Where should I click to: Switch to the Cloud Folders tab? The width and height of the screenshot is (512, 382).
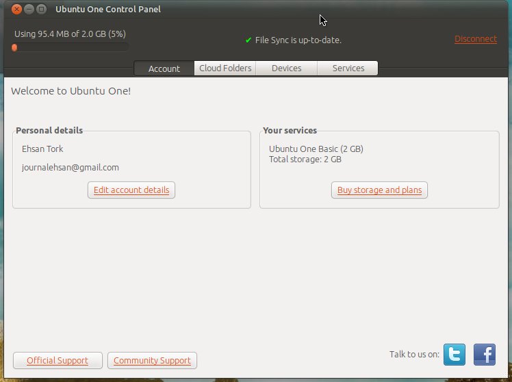pyautogui.click(x=225, y=68)
